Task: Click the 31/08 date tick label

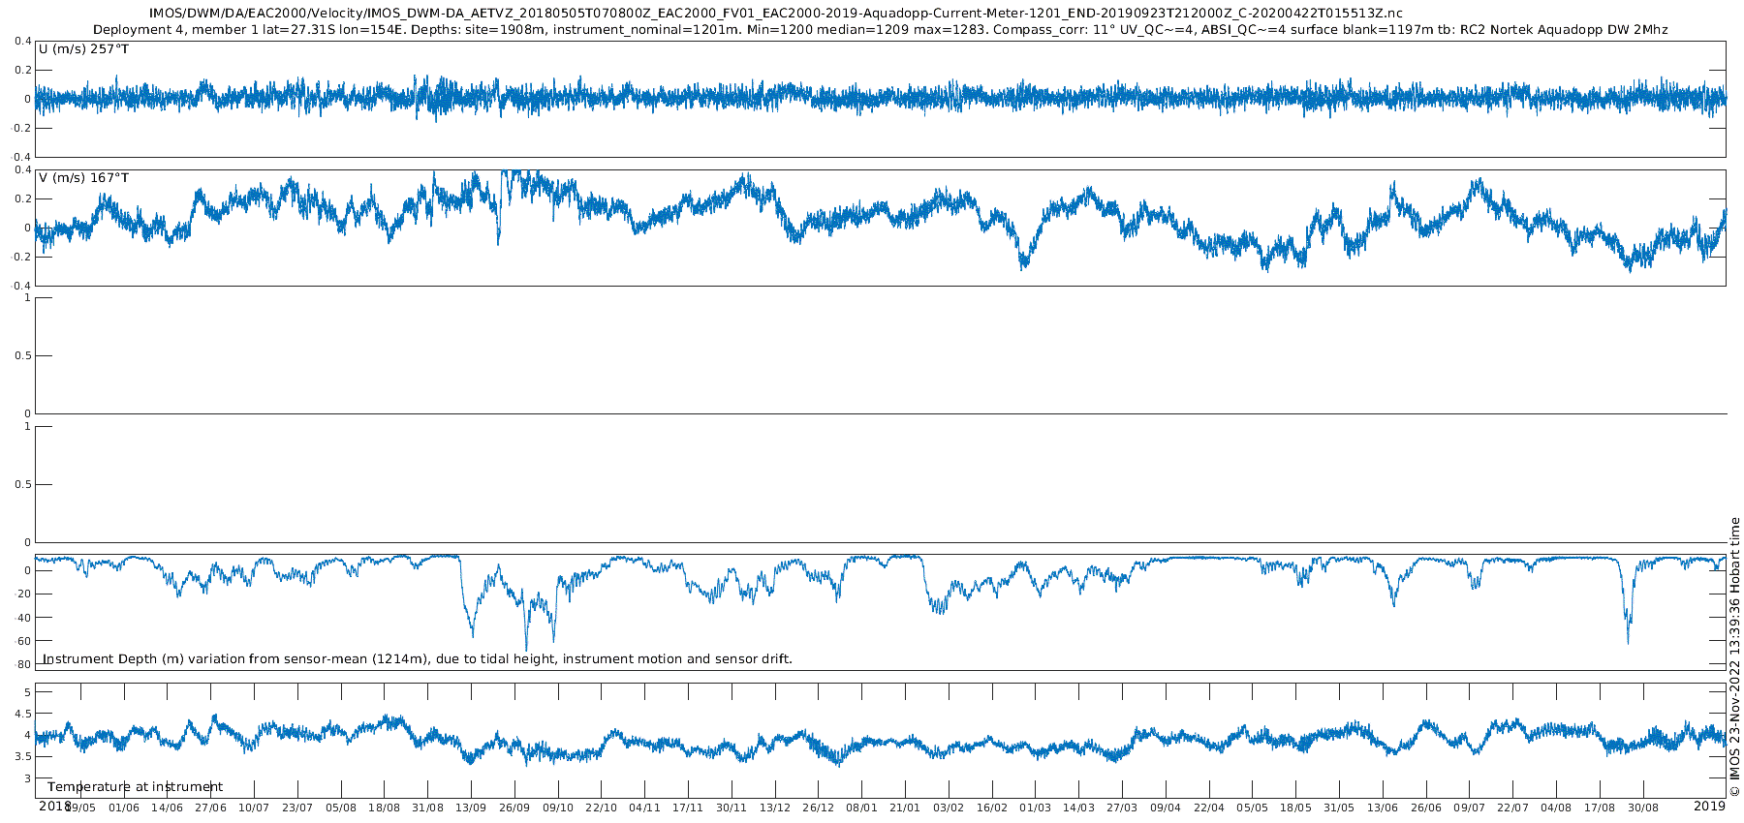Action: point(427,808)
